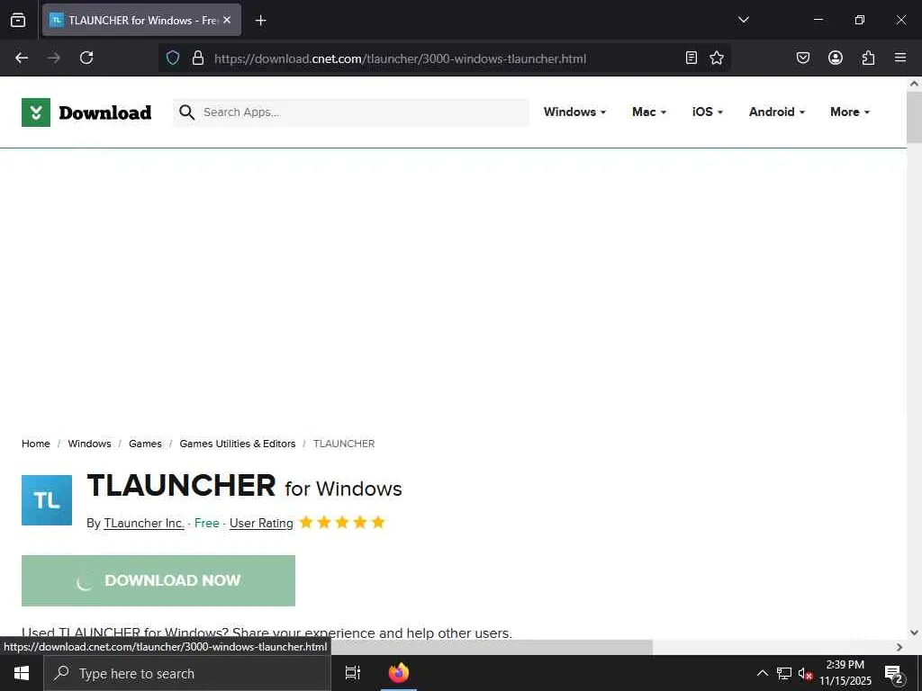Viewport: 922px width, 691px height.
Task: Click the Download site title
Action: 105,112
